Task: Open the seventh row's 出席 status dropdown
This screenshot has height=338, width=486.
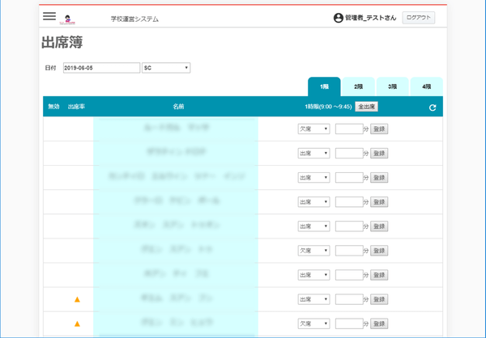Action: (x=313, y=275)
